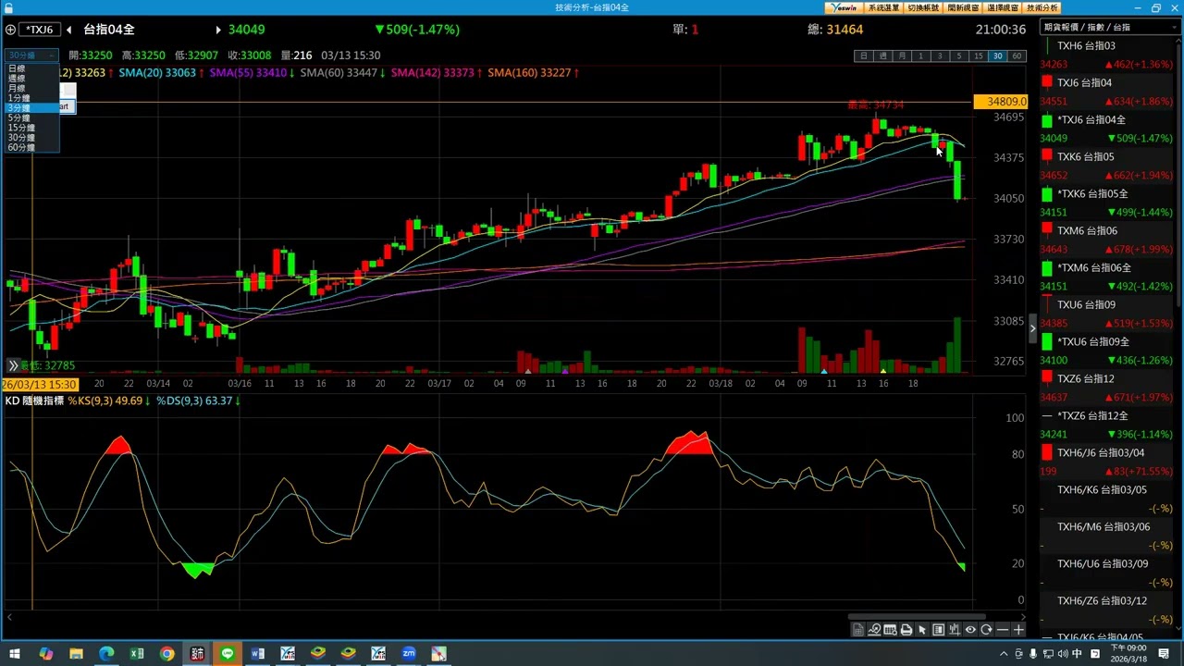Switch to 60-minute period button
Screen dimensions: 1184x666
tap(1017, 56)
